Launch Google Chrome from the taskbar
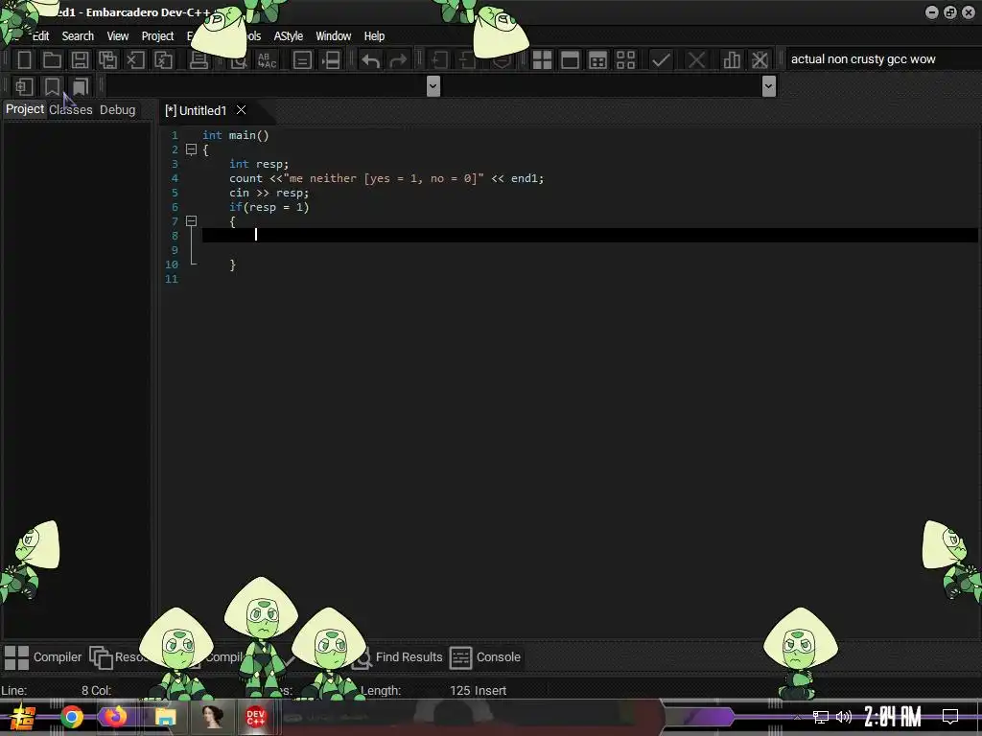Image resolution: width=982 pixels, height=736 pixels. tap(71, 717)
